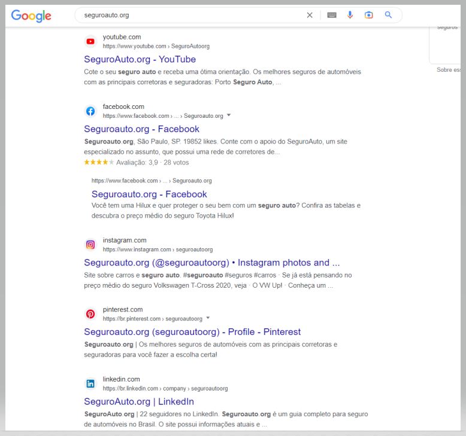Start voice search with microphone icon
Viewport: 466px width, 436px height.
(350, 15)
